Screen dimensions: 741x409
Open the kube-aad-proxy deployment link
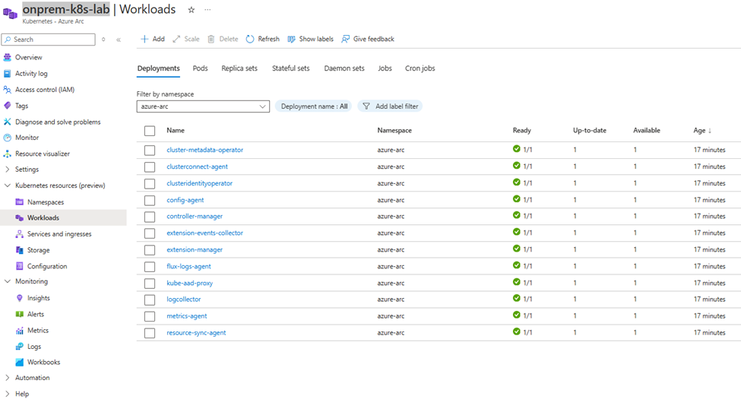189,283
